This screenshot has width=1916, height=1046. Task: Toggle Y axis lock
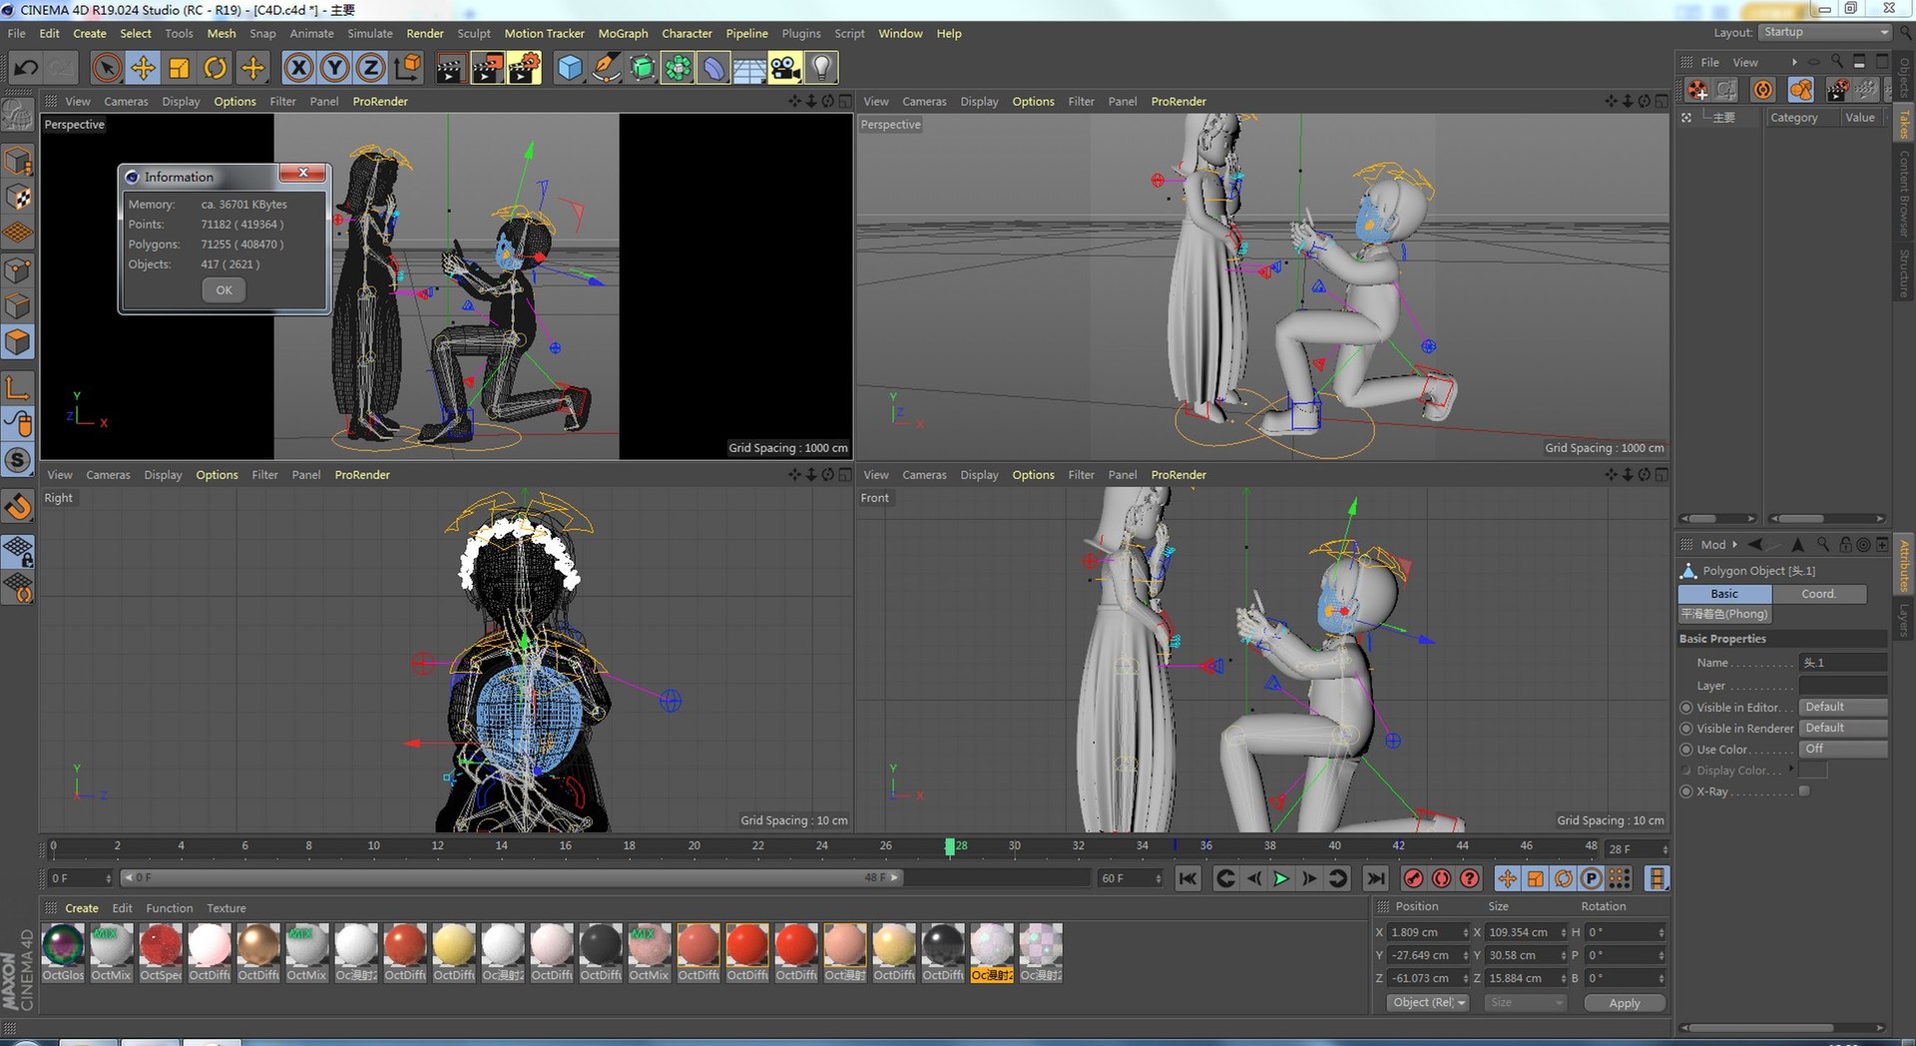click(334, 68)
